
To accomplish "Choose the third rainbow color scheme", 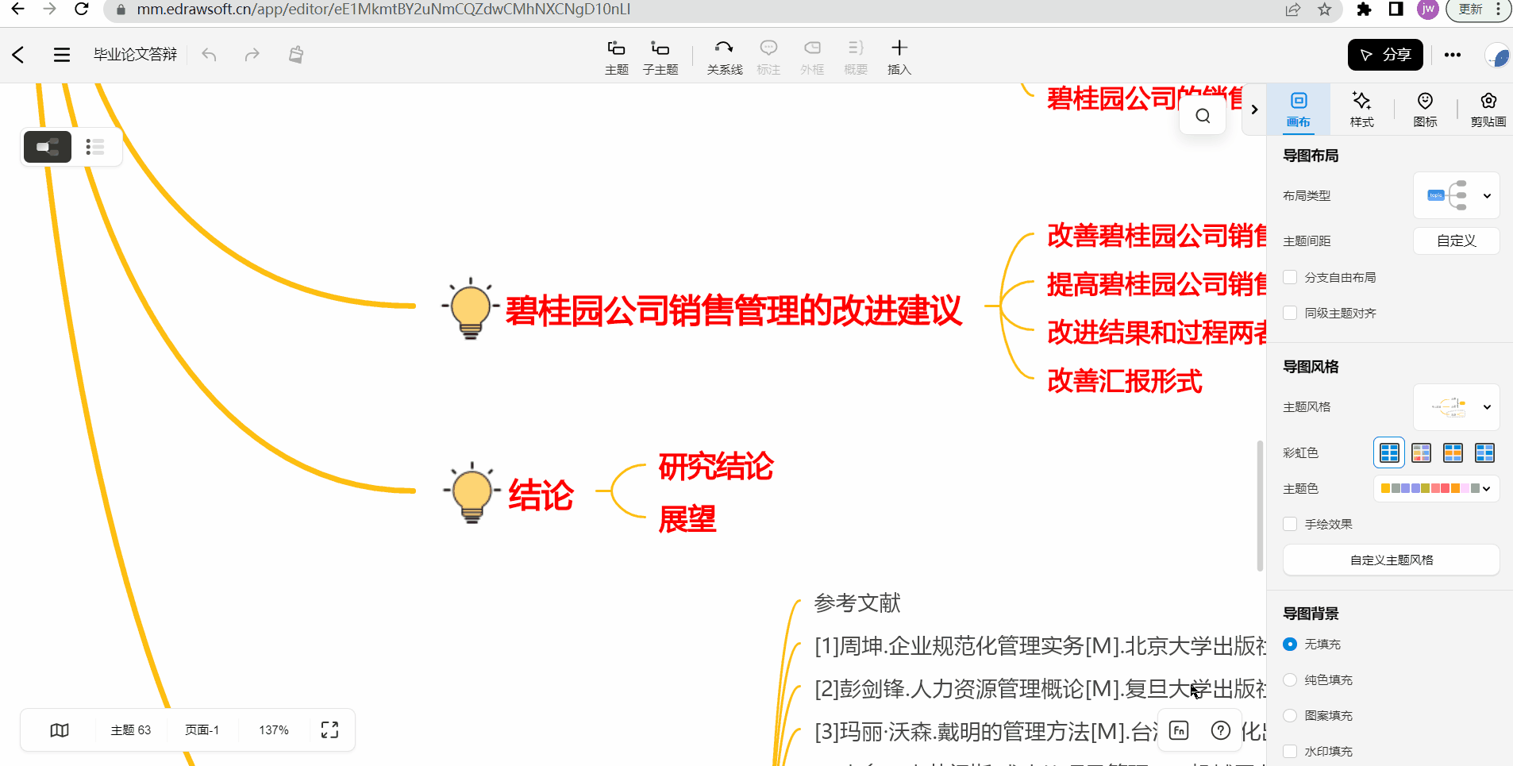I will point(1453,452).
